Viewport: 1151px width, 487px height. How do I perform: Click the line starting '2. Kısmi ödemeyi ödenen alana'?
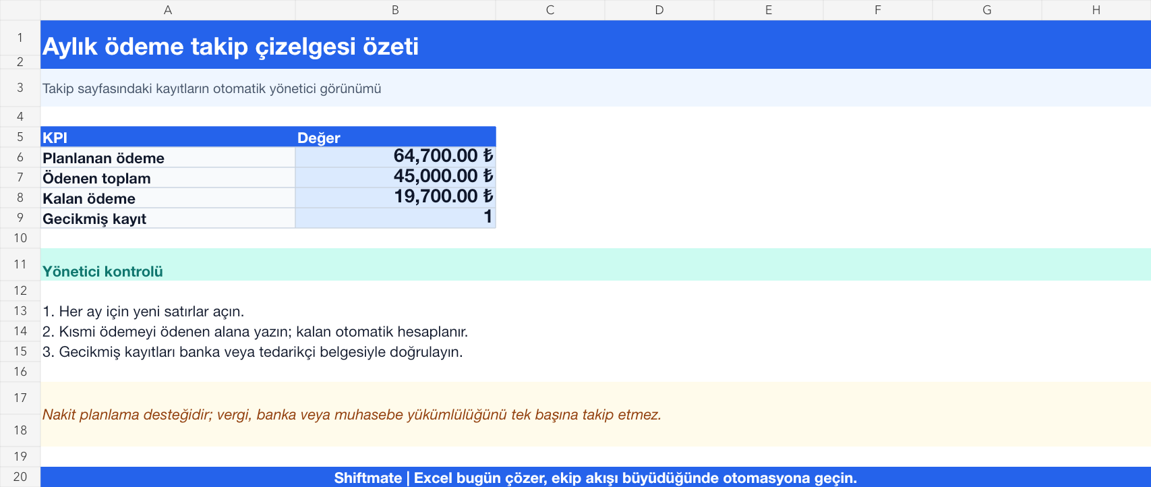click(255, 332)
